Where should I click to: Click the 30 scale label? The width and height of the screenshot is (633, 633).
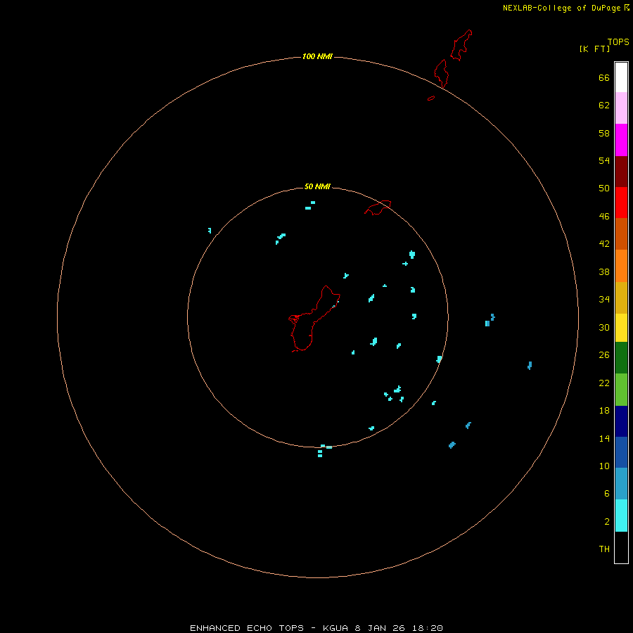coord(604,327)
